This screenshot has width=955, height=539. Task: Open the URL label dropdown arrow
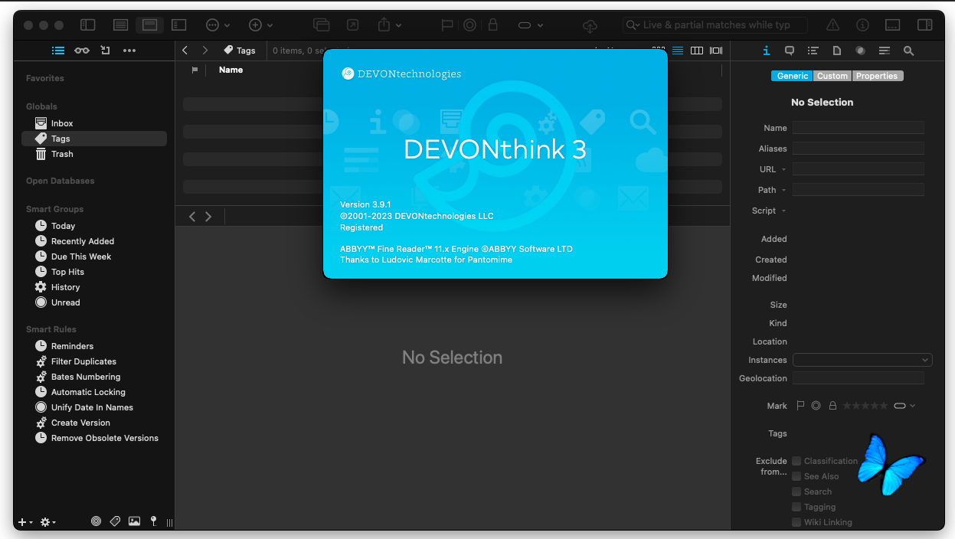(x=783, y=169)
